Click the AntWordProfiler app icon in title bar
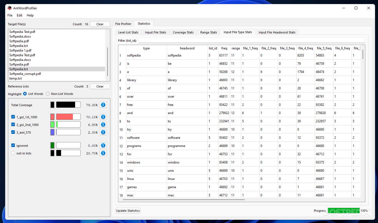 pyautogui.click(x=10, y=8)
